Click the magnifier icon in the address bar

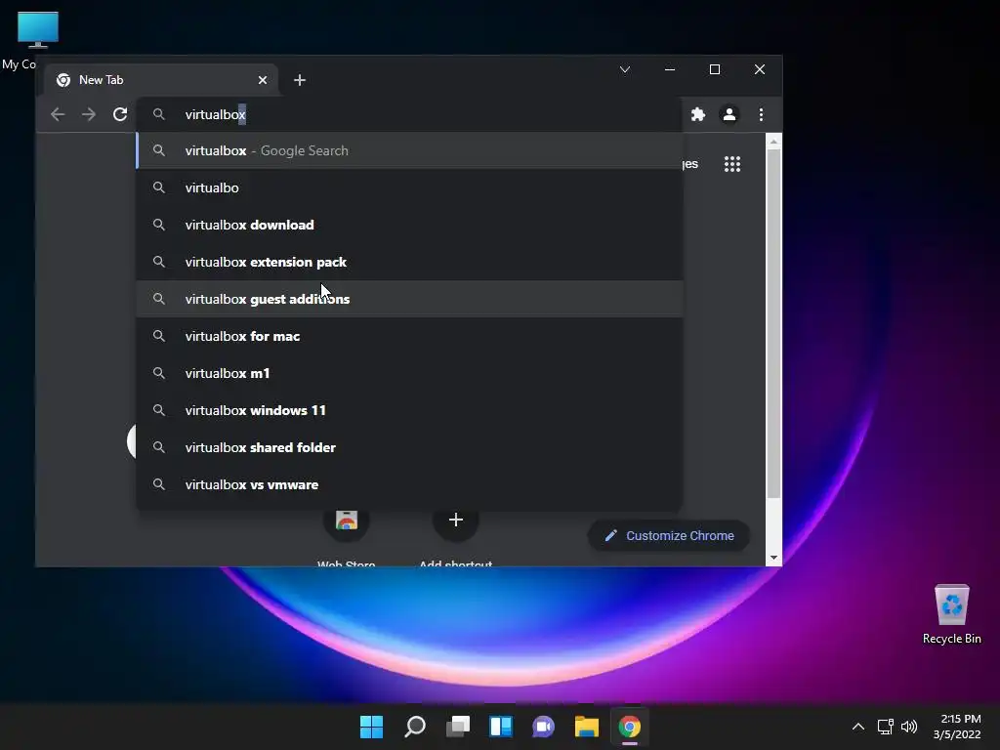[159, 115]
